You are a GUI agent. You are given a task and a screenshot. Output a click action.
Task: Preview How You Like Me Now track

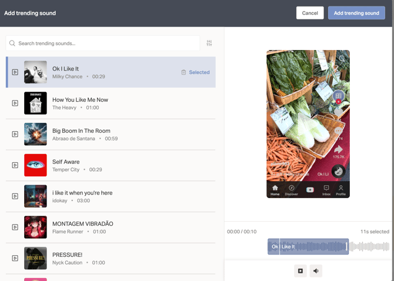pyautogui.click(x=15, y=103)
